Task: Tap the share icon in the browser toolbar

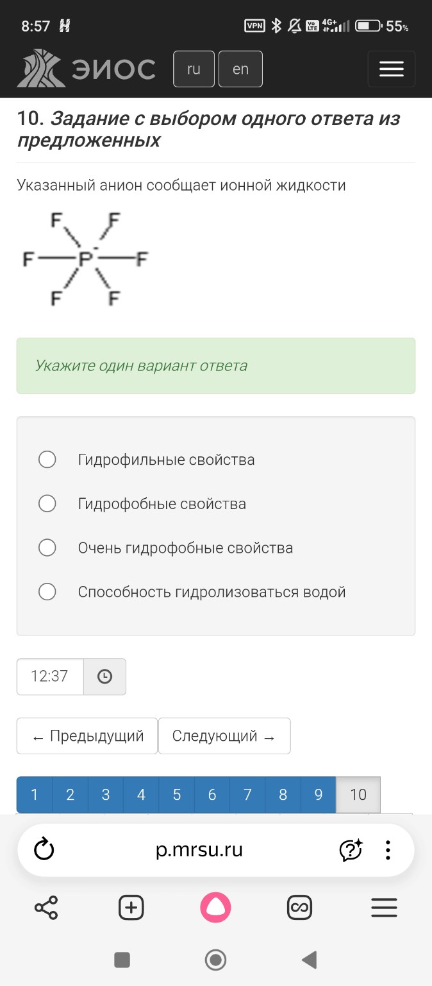Action: tap(45, 907)
